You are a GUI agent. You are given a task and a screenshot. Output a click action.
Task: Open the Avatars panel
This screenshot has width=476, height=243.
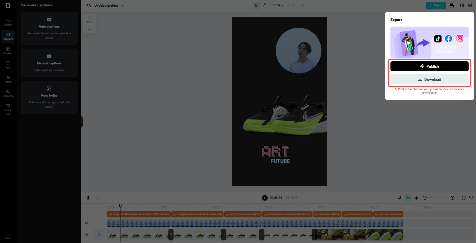8,51
